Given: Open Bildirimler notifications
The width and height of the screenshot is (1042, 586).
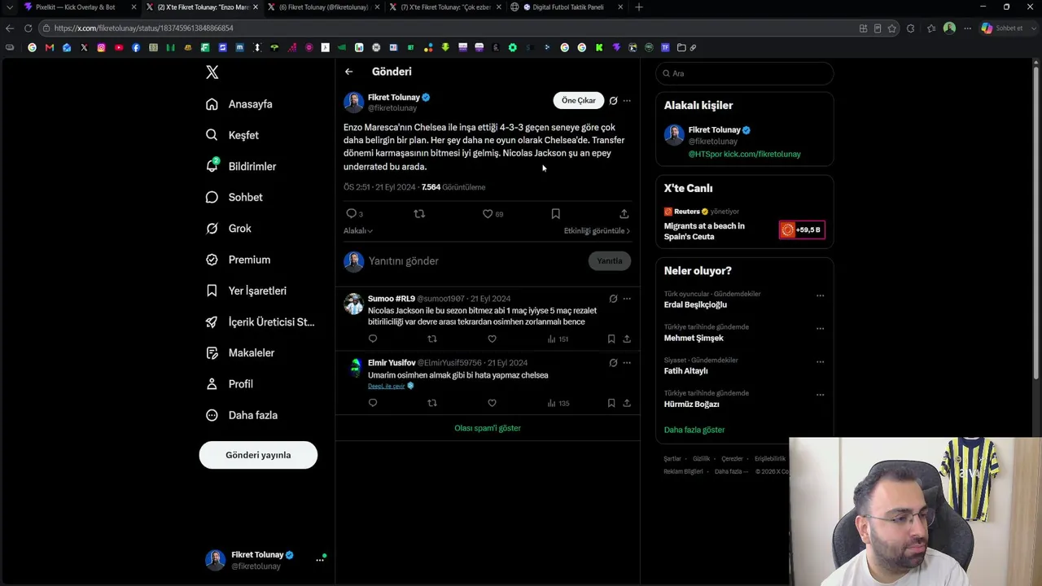Looking at the screenshot, I should click(241, 166).
